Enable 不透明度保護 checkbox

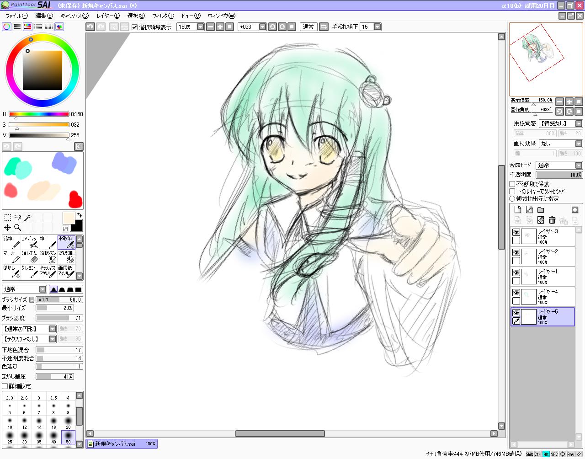[x=512, y=184]
